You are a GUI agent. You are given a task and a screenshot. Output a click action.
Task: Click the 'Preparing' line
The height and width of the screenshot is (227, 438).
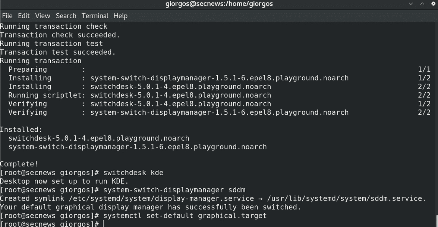219,70
